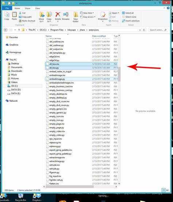Select Downloads under This PC
Viewport: 173px width, 202px height.
(15, 71)
